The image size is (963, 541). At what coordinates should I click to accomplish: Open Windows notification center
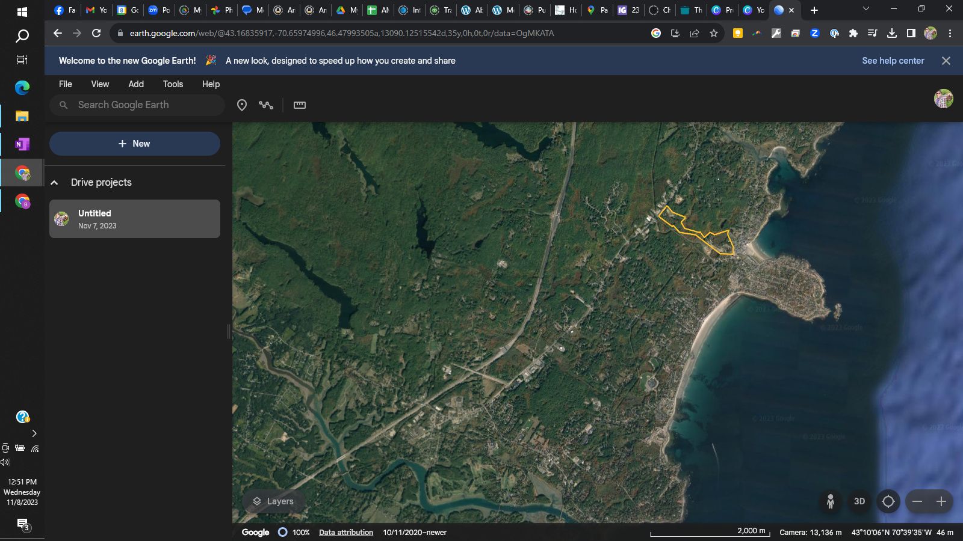coord(22,524)
